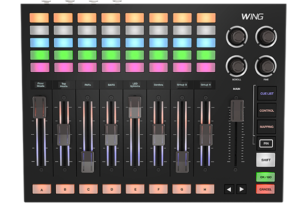Select the PARs strip label

click(x=87, y=85)
